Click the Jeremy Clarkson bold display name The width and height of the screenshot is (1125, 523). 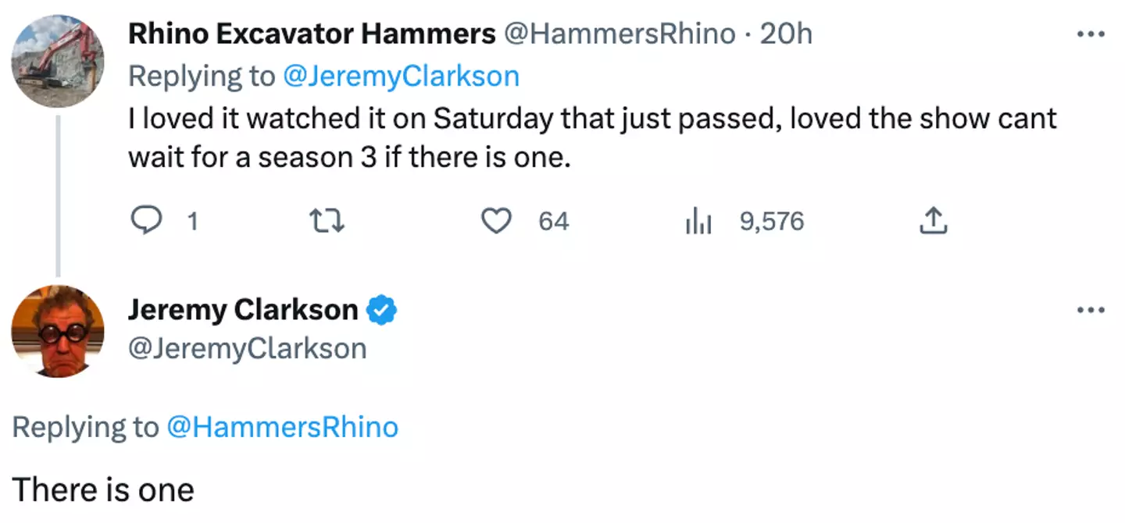pos(243,310)
